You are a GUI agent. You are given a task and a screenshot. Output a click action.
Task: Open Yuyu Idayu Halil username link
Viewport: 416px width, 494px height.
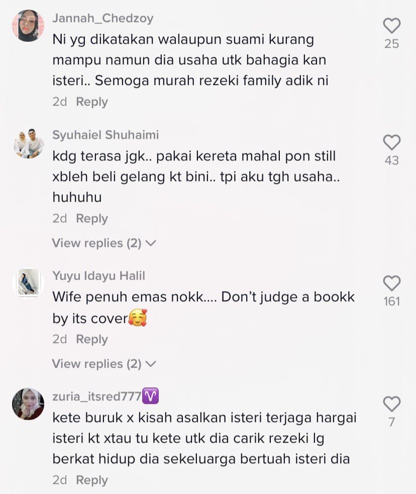[99, 276]
